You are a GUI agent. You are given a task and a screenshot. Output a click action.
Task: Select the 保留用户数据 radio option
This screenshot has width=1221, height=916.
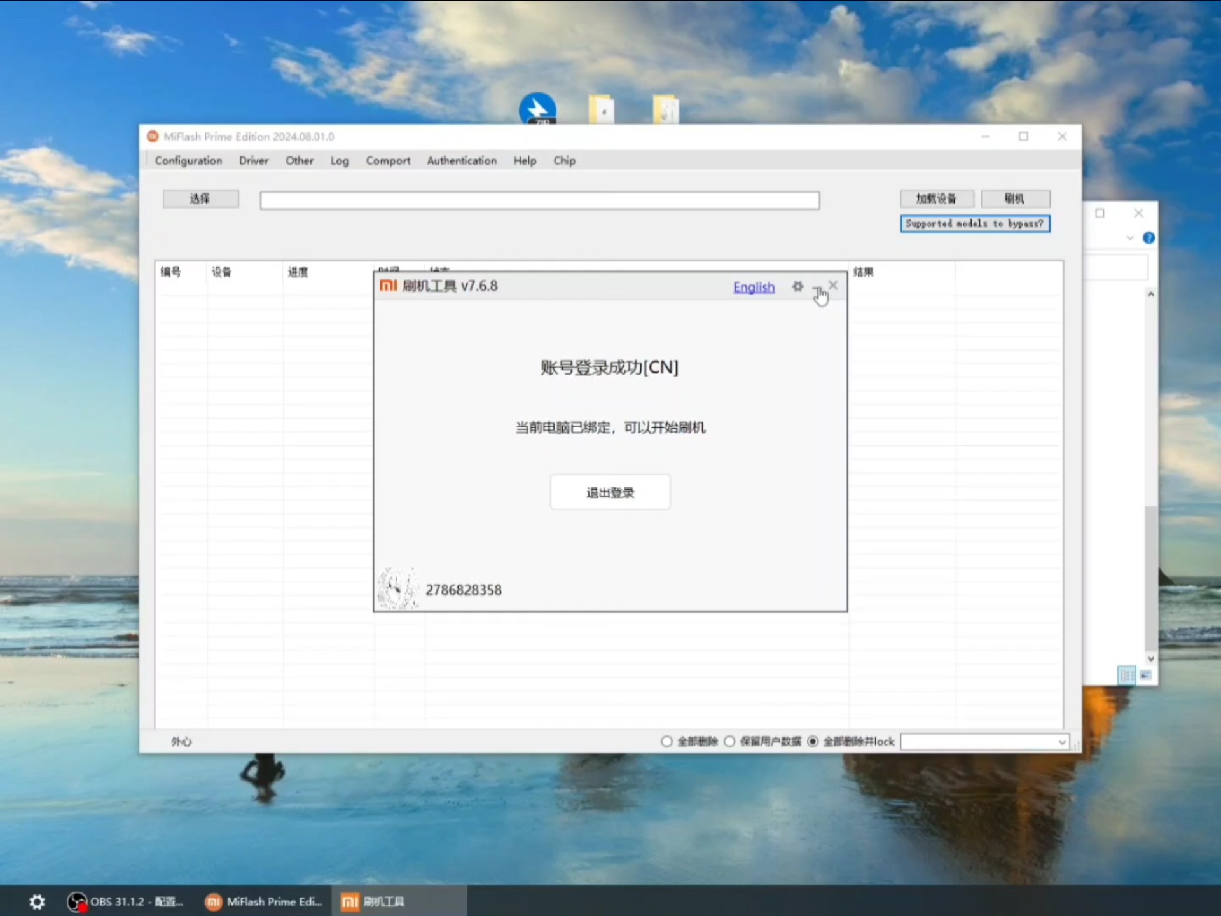pyautogui.click(x=730, y=741)
